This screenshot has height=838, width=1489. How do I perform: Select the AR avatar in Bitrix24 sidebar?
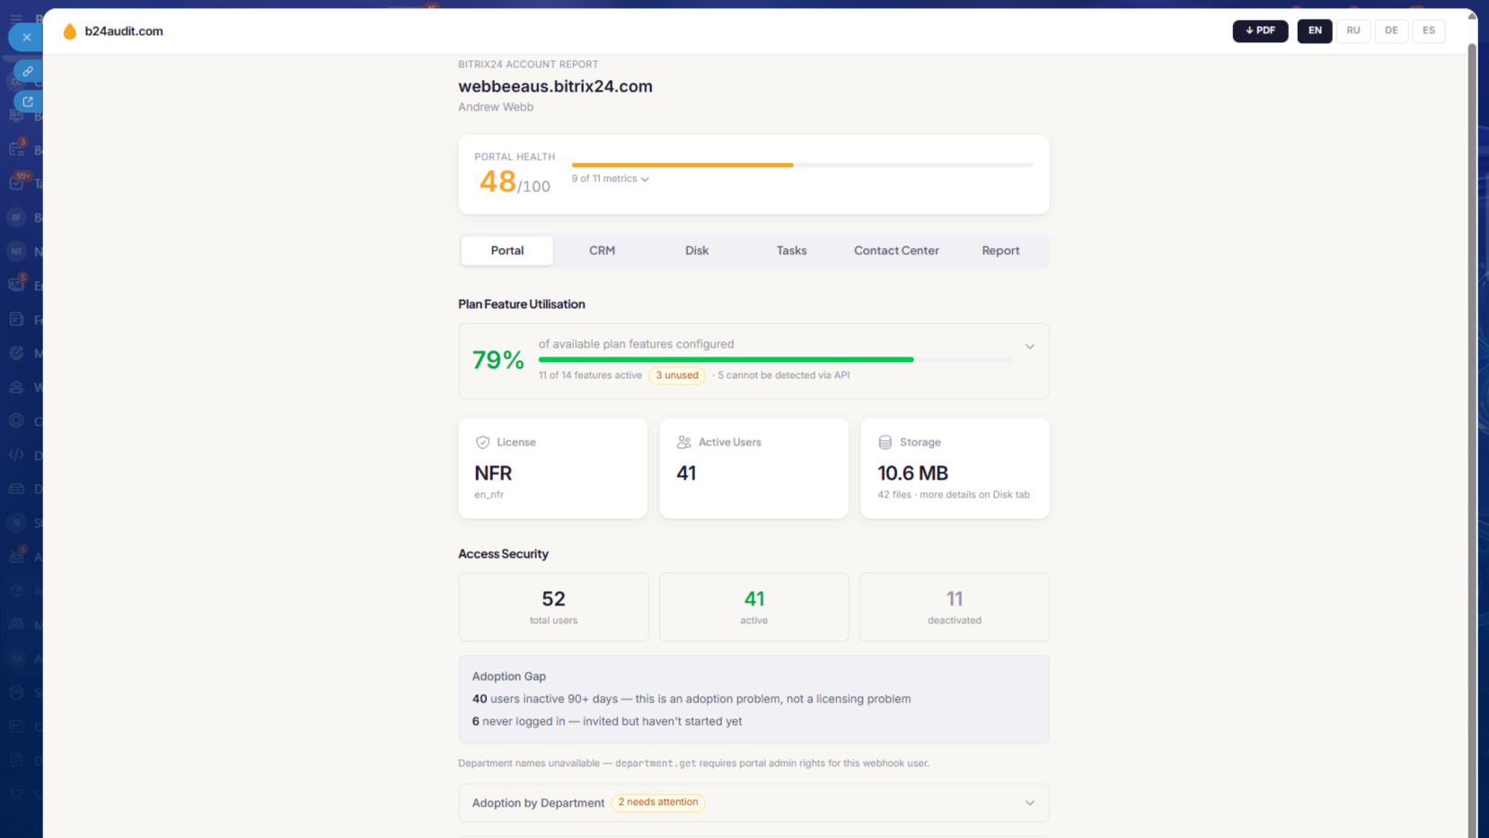click(x=16, y=658)
